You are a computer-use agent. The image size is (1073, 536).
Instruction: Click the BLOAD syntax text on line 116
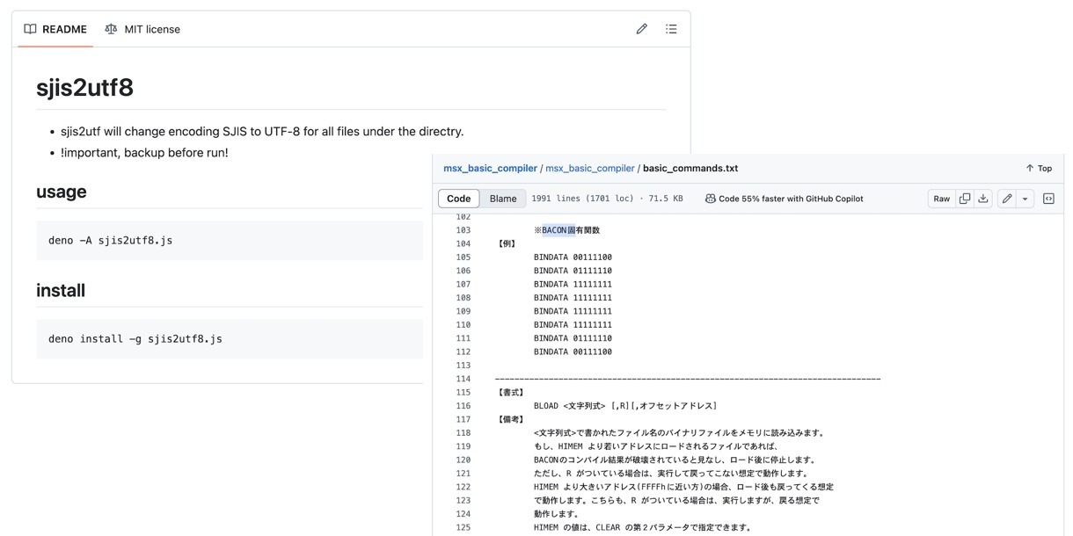625,406
